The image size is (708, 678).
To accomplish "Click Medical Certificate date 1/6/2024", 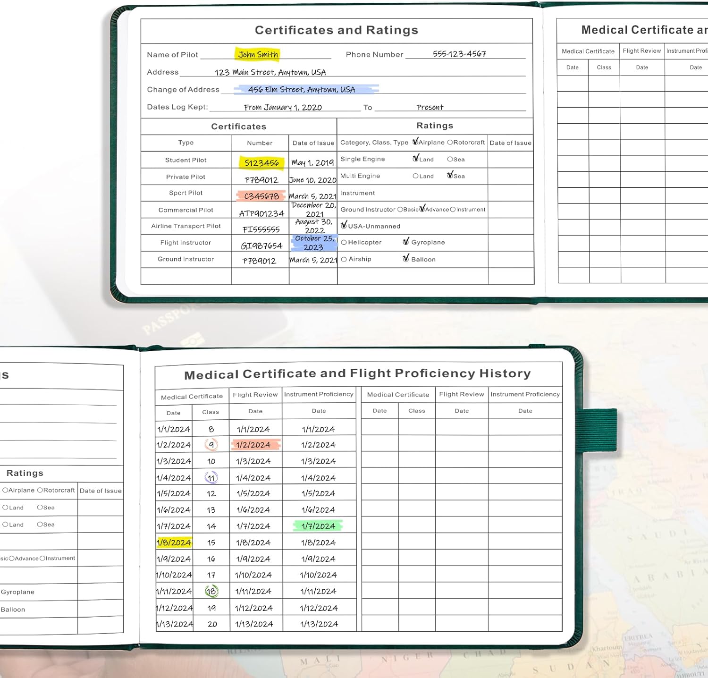I will click(174, 509).
